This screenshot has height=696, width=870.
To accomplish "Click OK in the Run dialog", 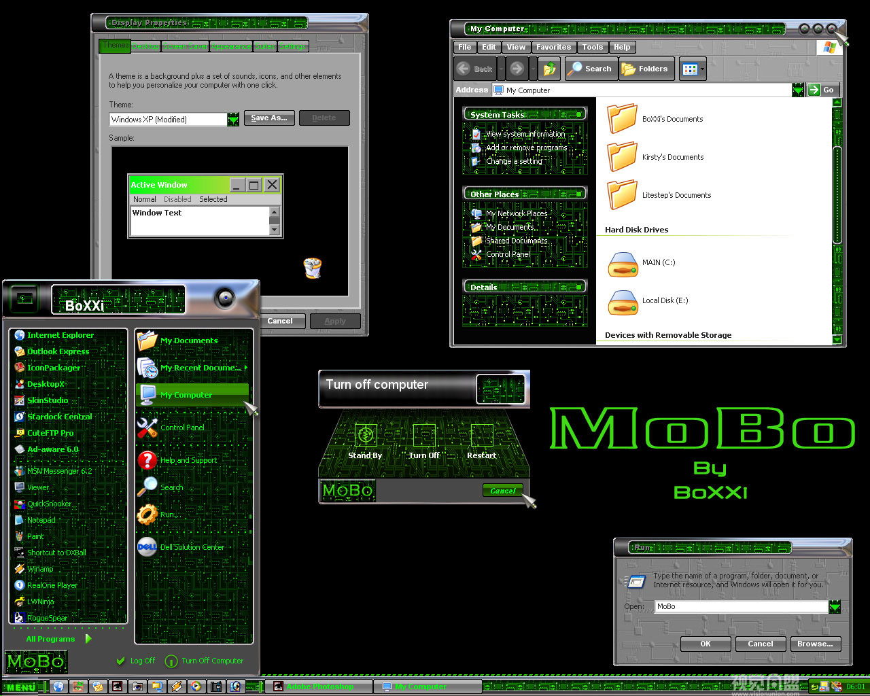I will pos(706,644).
